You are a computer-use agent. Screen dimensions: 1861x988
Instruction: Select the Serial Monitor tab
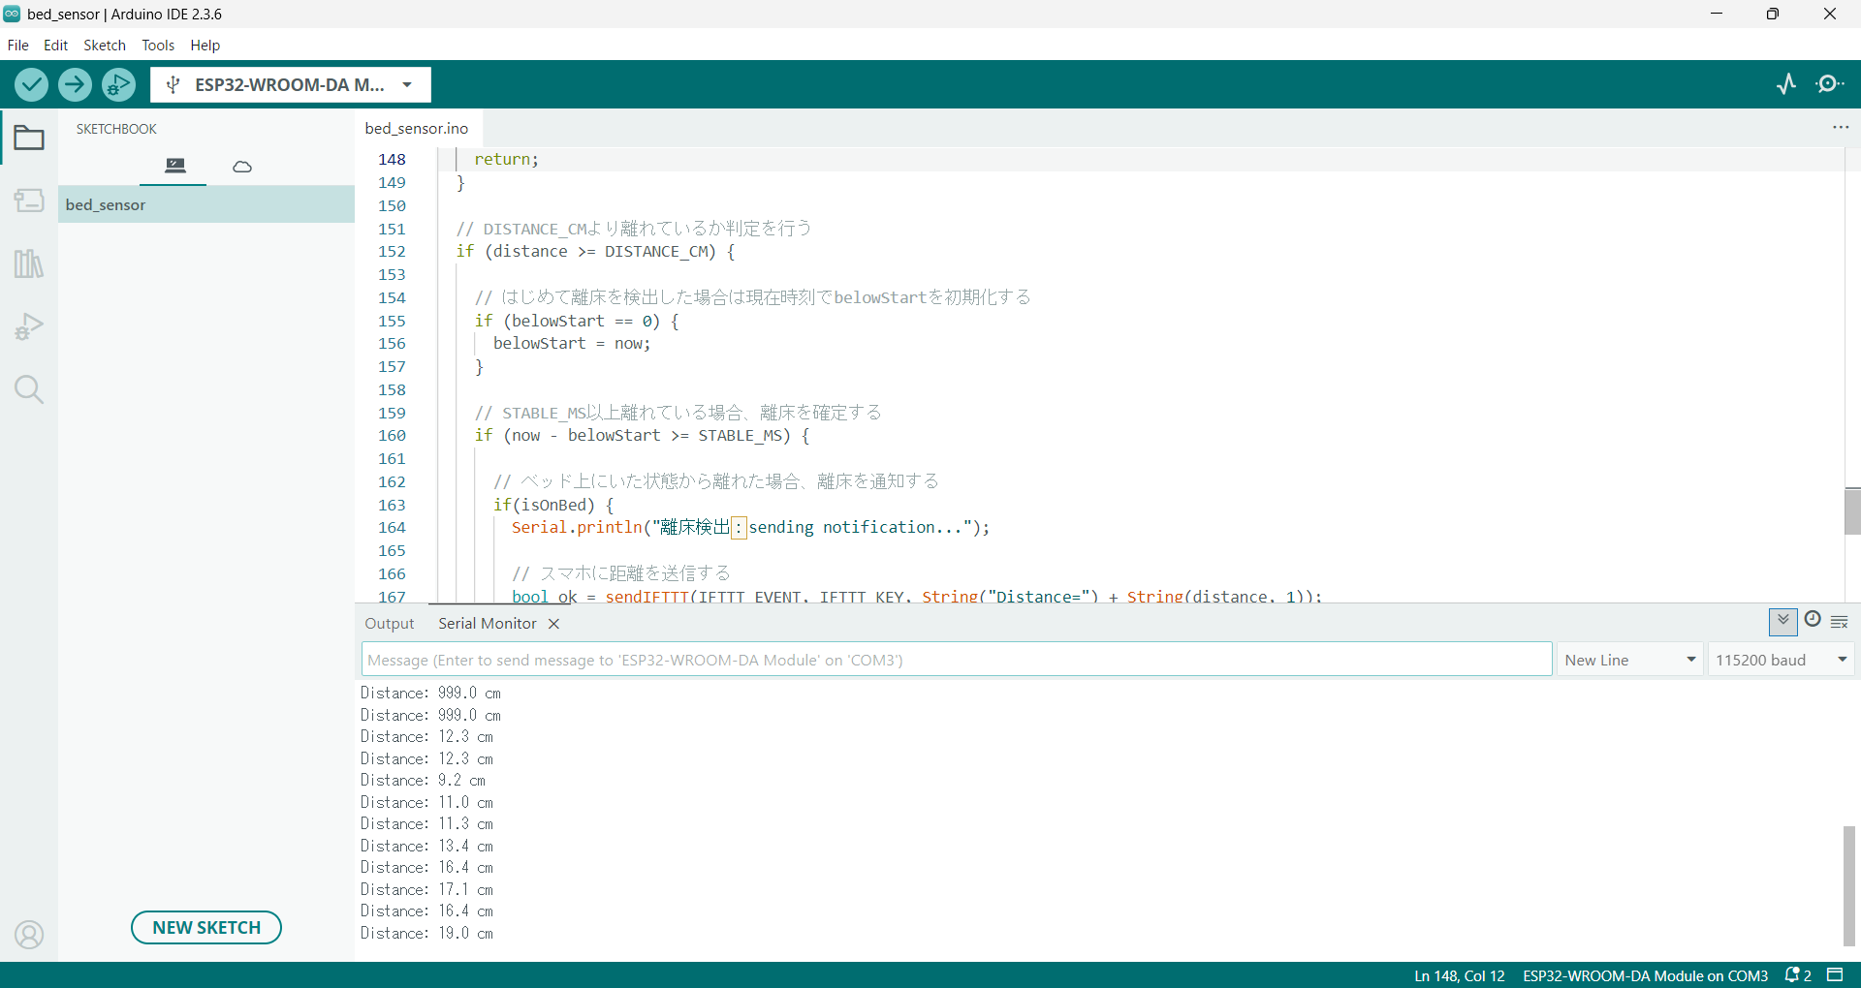(488, 624)
